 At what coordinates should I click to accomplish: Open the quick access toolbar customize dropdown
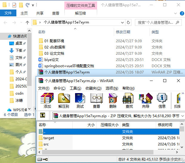33,5
